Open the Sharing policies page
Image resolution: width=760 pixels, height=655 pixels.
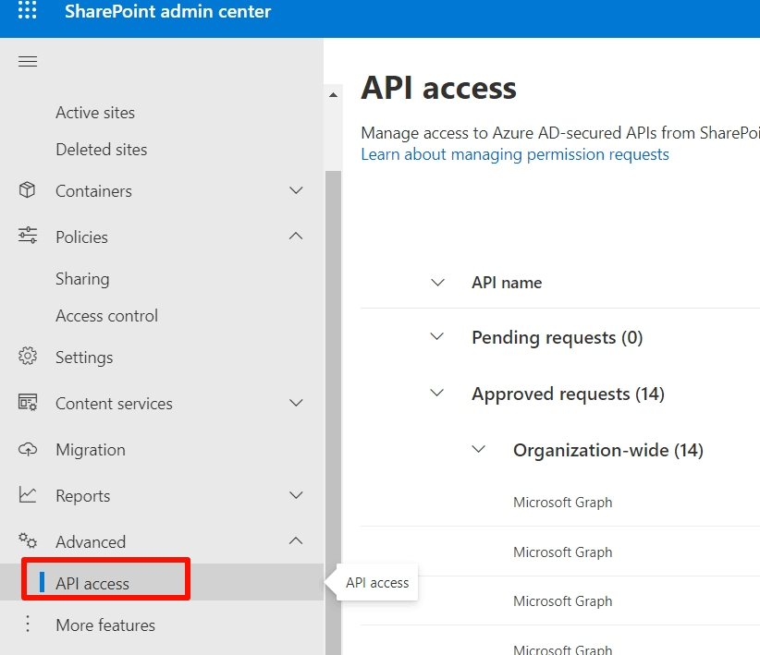[x=82, y=279]
